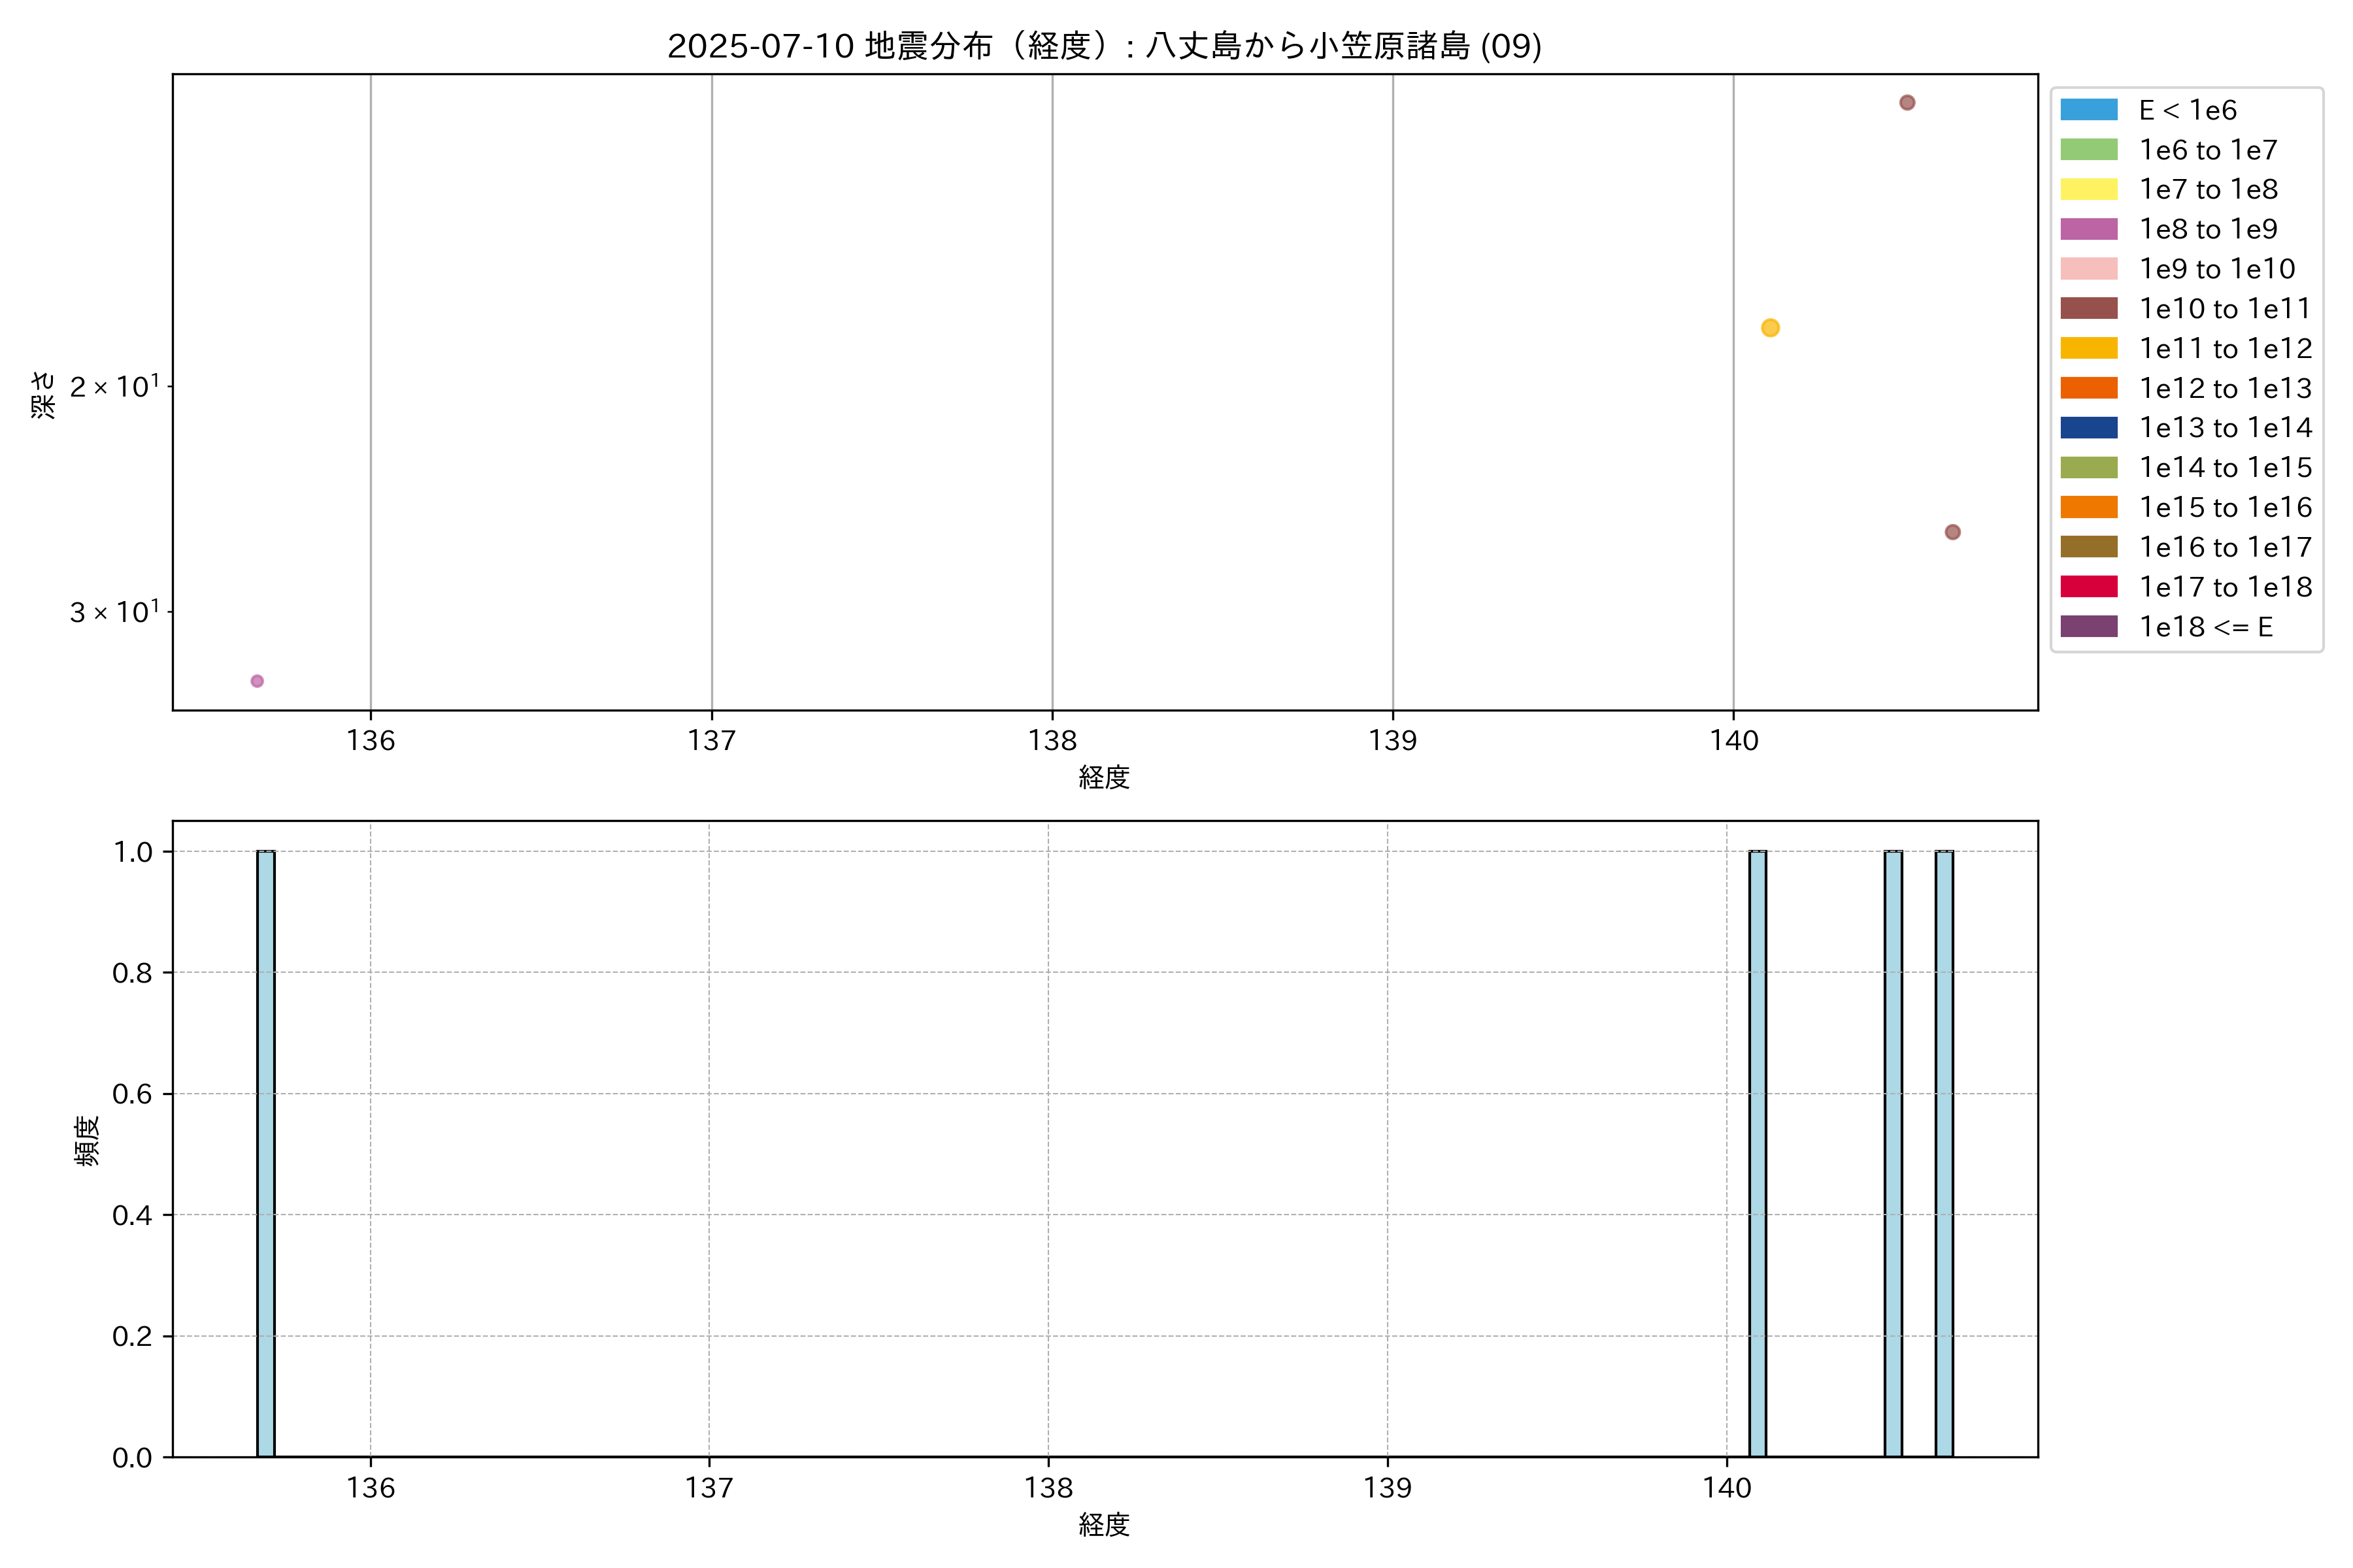Click the yellow-orange scatter point near longitude 140
This screenshot has height=1568, width=2353.
pyautogui.click(x=1770, y=328)
